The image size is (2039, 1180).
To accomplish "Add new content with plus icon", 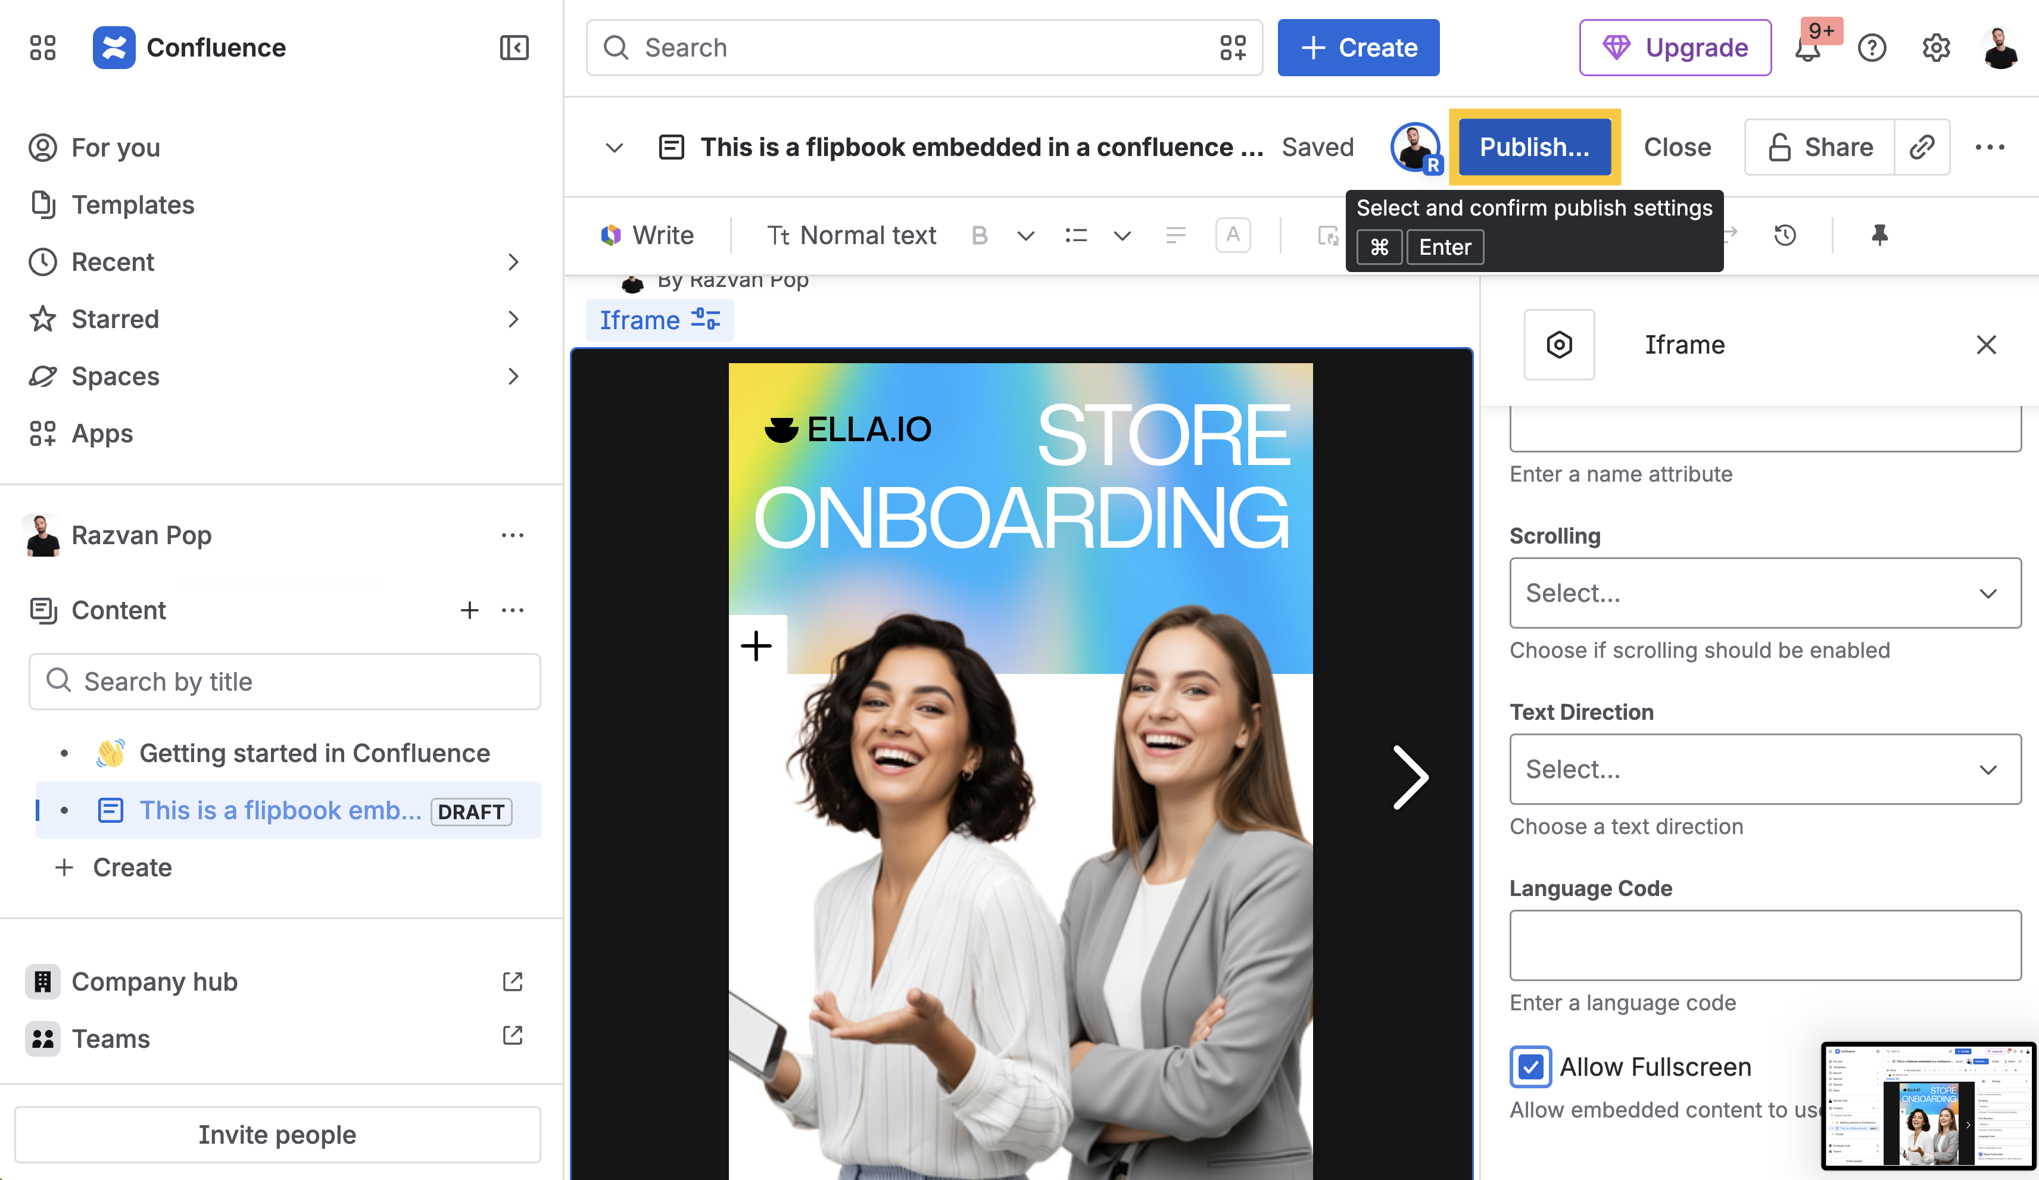I will coord(469,610).
